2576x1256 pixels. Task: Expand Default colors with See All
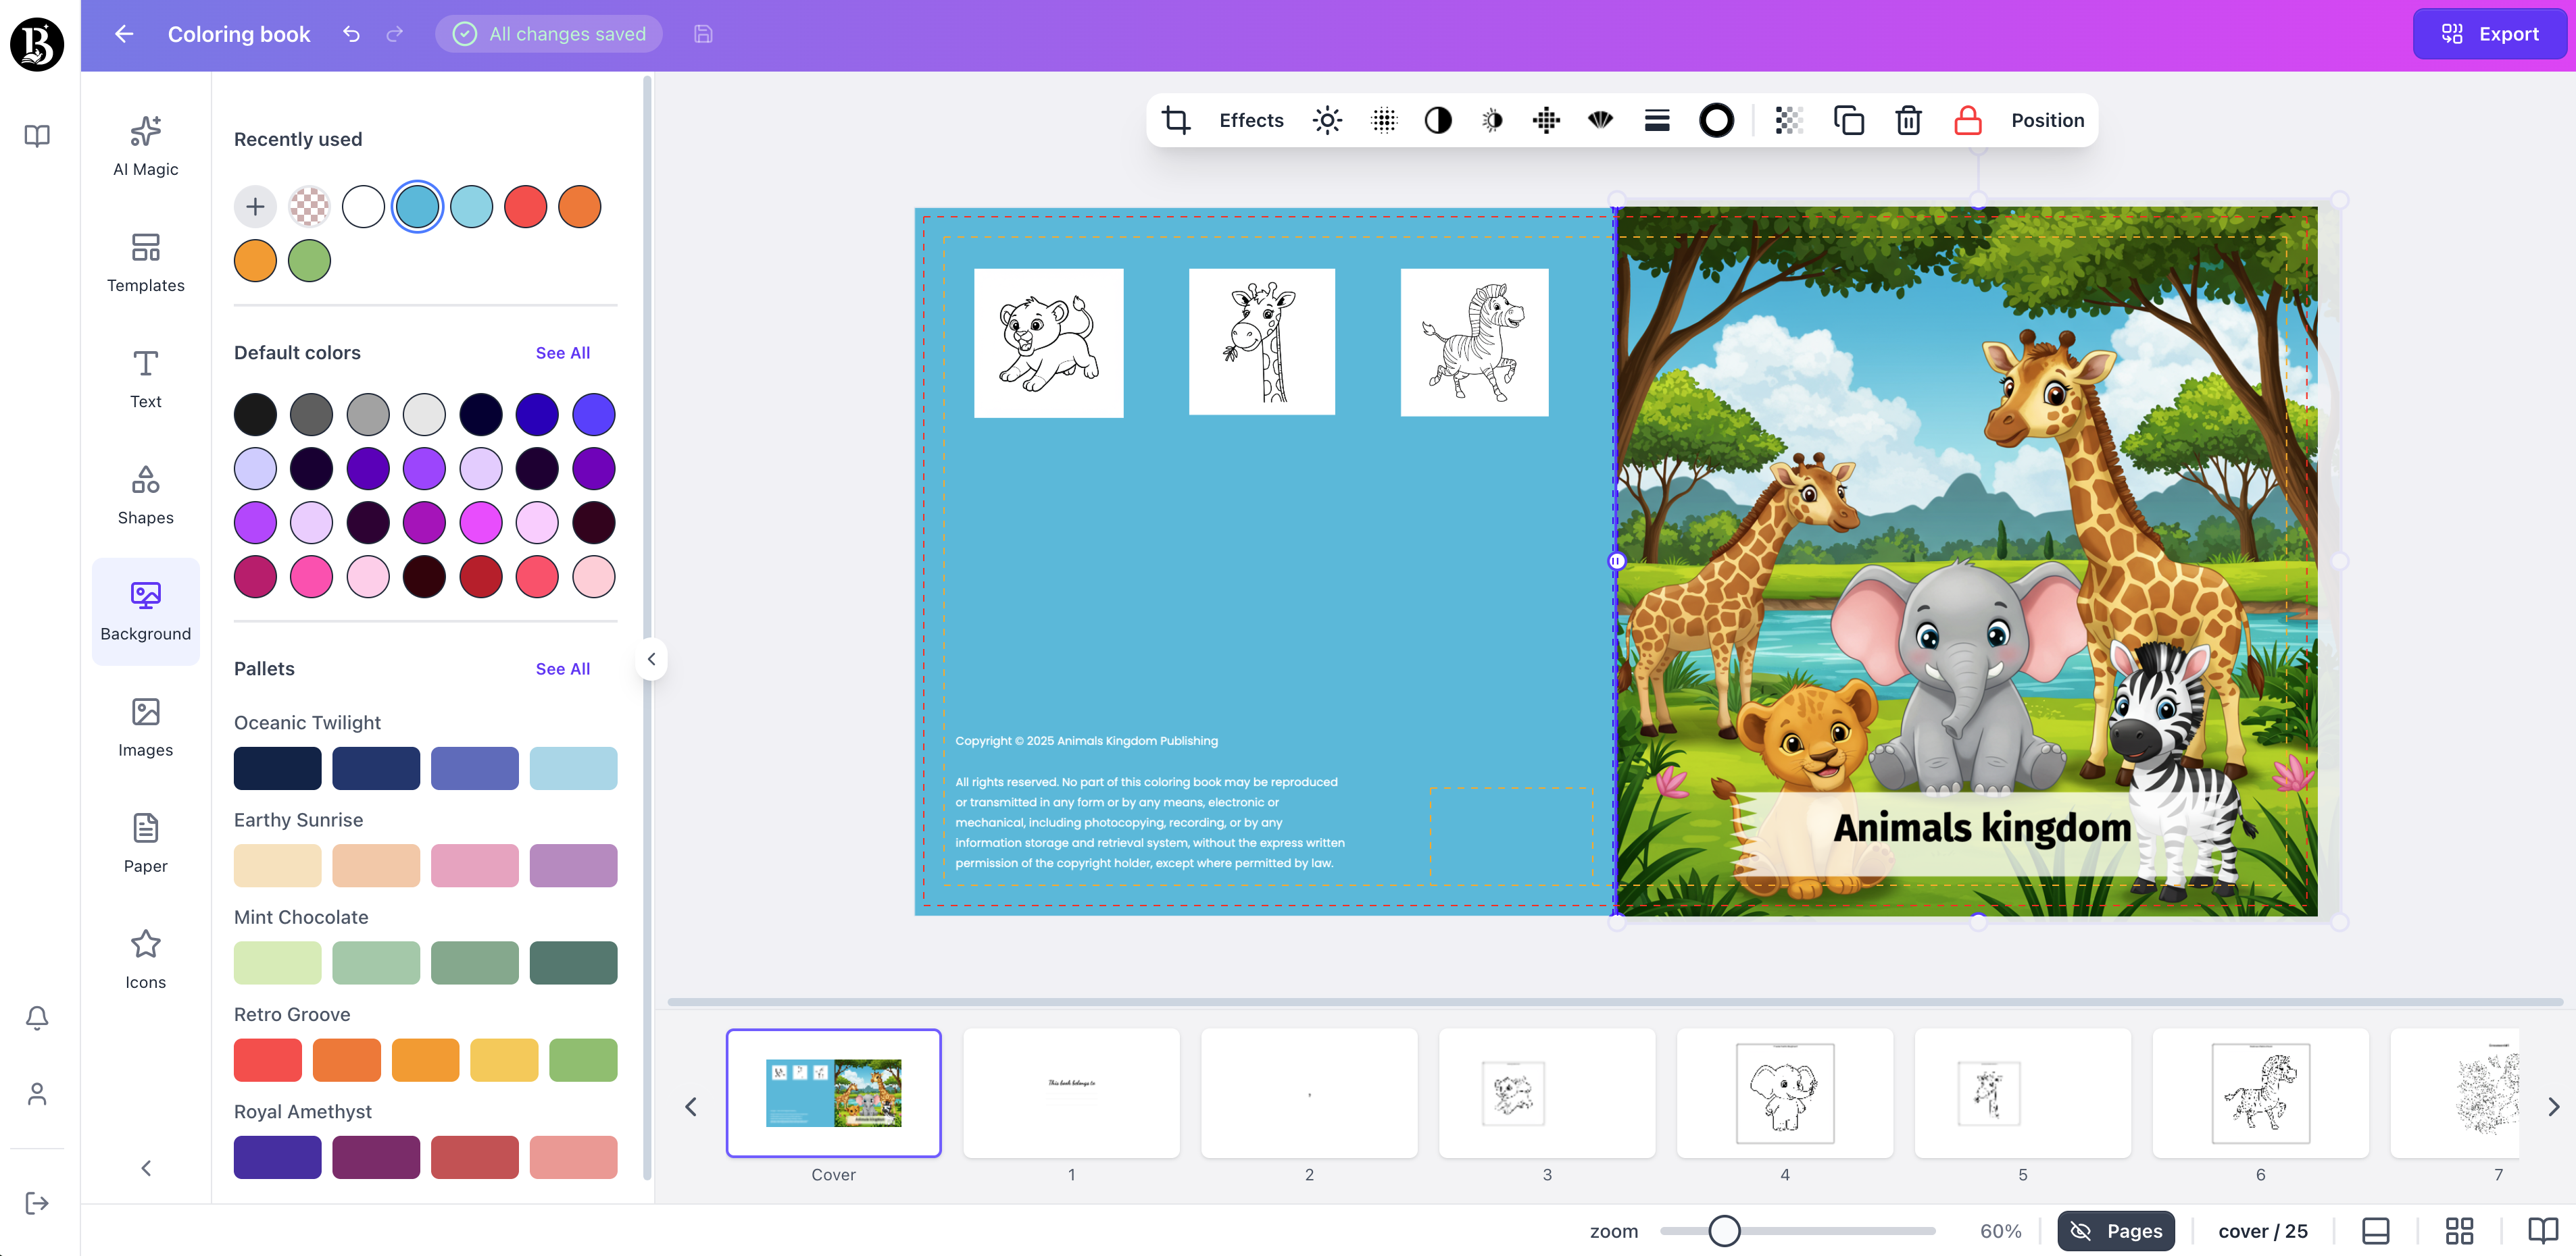point(562,352)
